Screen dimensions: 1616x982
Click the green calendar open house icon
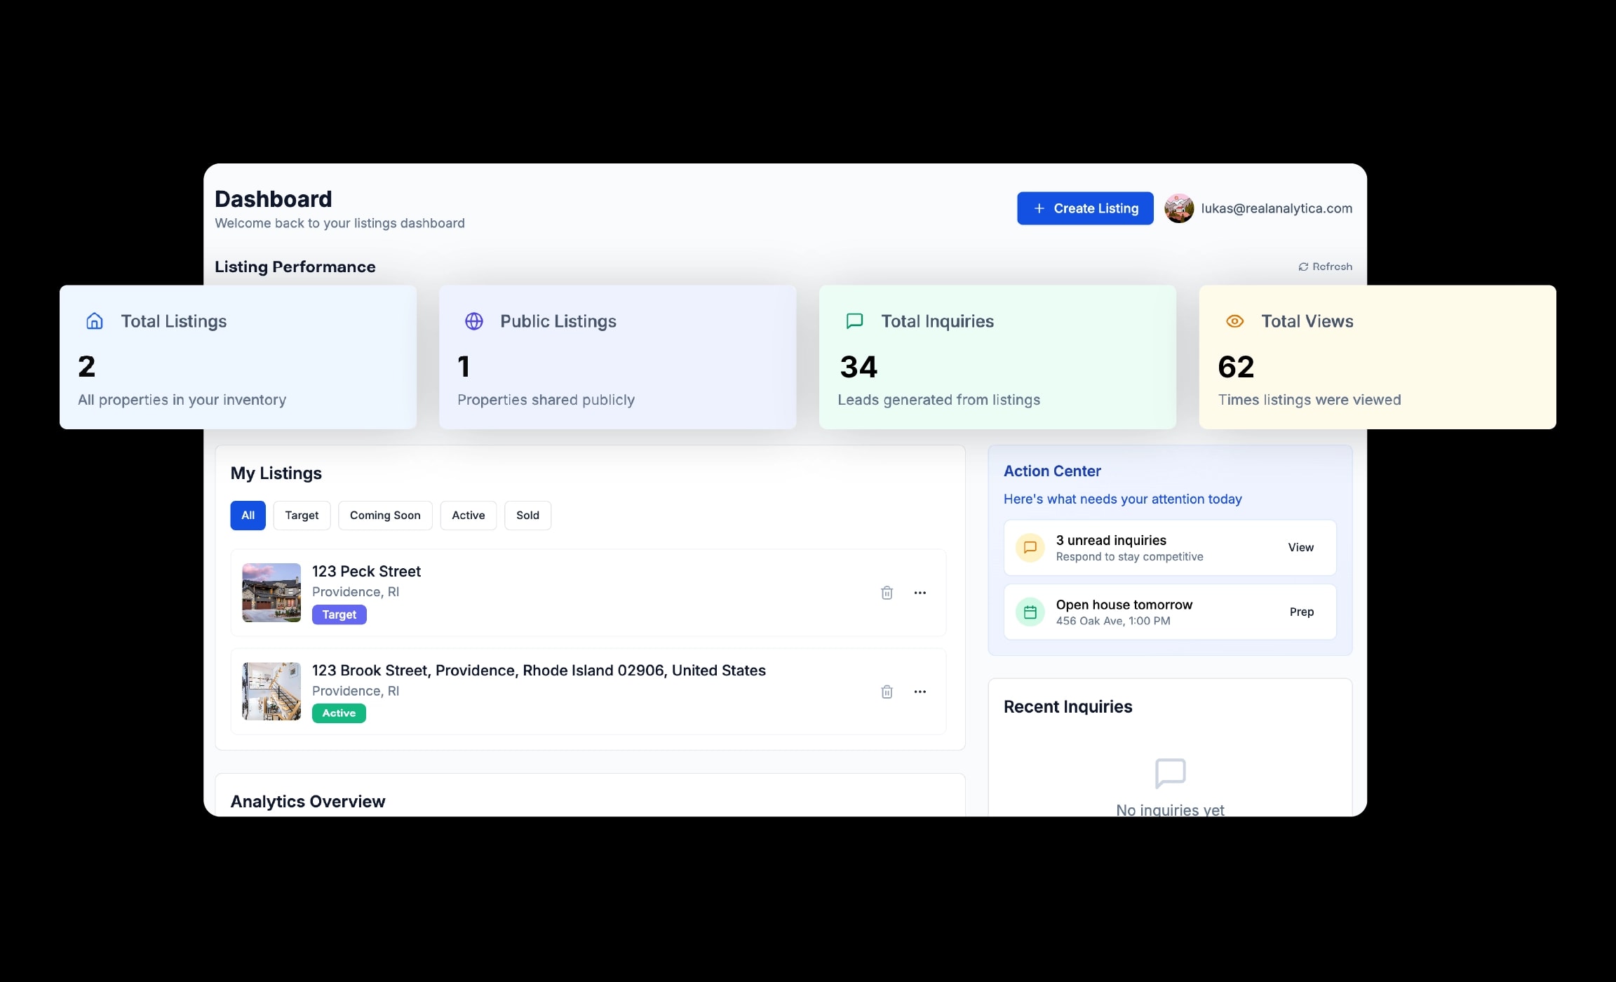[x=1030, y=612]
